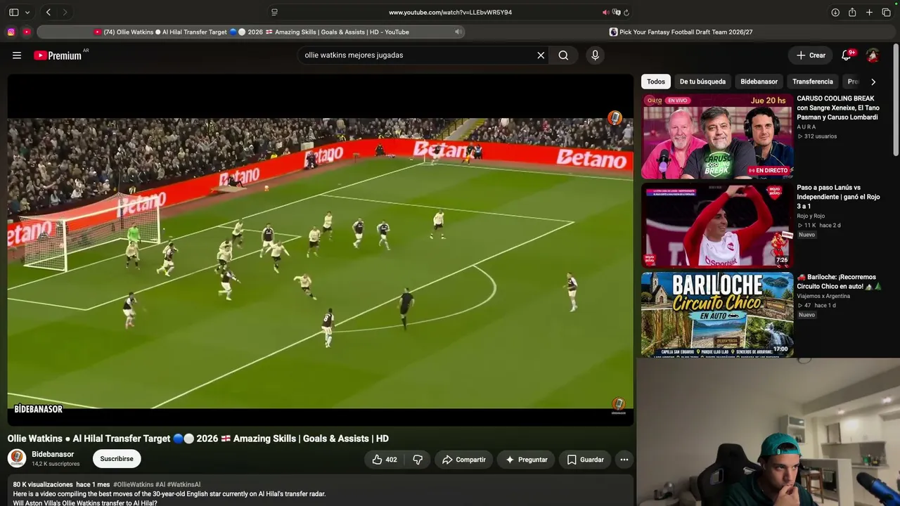The image size is (900, 506).
Task: Open the translate icon in address bar
Action: 616,13
